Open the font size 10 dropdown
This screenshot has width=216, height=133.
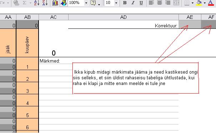pyautogui.click(x=116, y=3)
